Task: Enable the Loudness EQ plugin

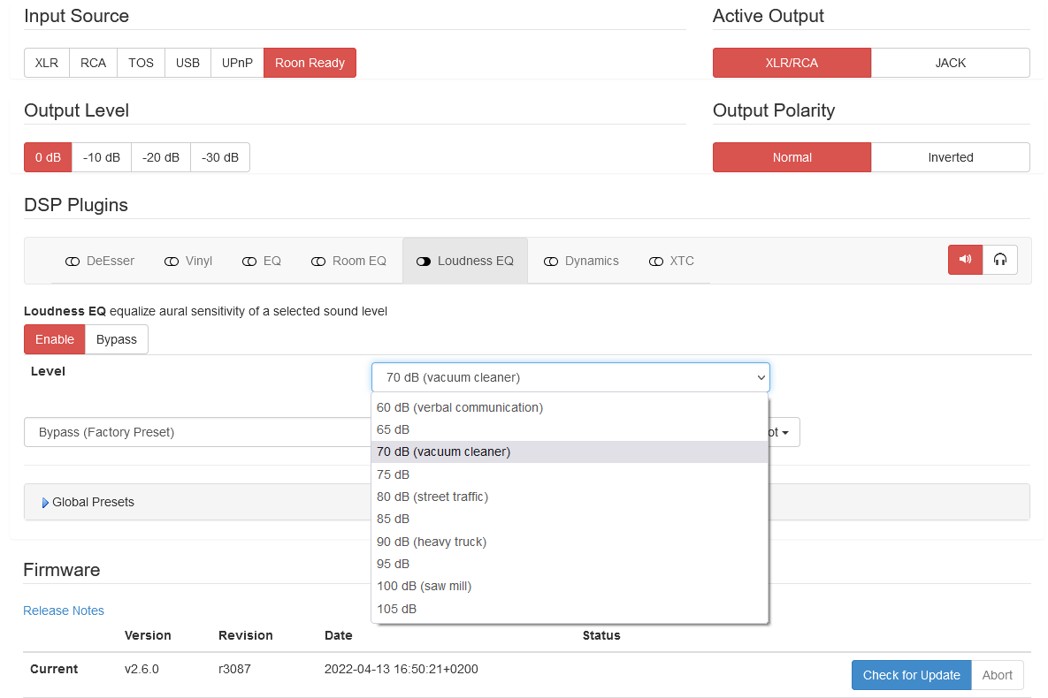Action: point(55,339)
